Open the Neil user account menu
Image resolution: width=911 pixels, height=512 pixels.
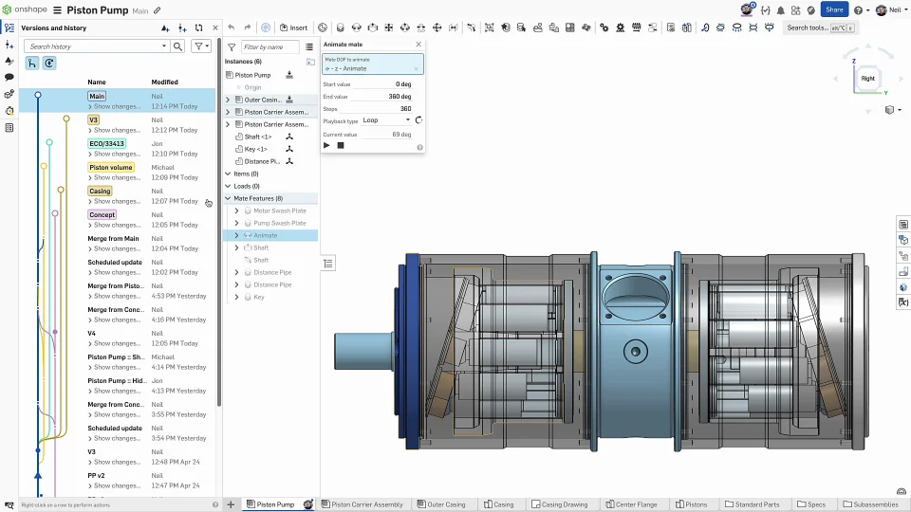(889, 9)
